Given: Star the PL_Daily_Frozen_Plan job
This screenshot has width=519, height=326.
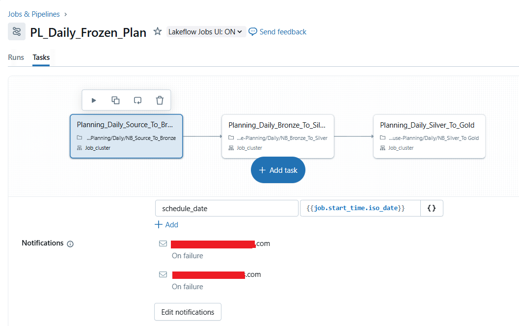Looking at the screenshot, I should tap(157, 31).
